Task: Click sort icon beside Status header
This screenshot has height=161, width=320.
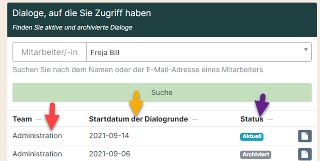Action: pyautogui.click(x=270, y=119)
